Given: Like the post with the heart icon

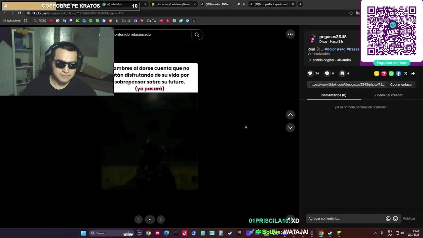Looking at the screenshot, I should pyautogui.click(x=310, y=73).
